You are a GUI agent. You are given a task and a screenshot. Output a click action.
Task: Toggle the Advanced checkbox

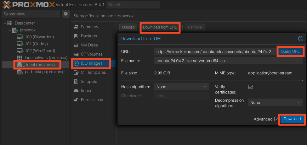point(276,119)
